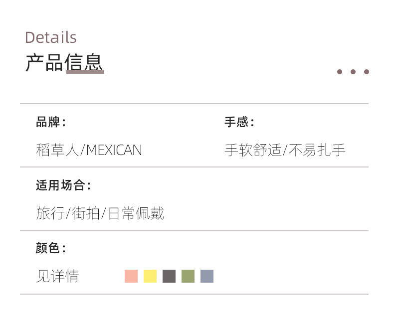This screenshot has width=394, height=331.
Task: Select the blue-gray color swatch
Action: tap(207, 276)
